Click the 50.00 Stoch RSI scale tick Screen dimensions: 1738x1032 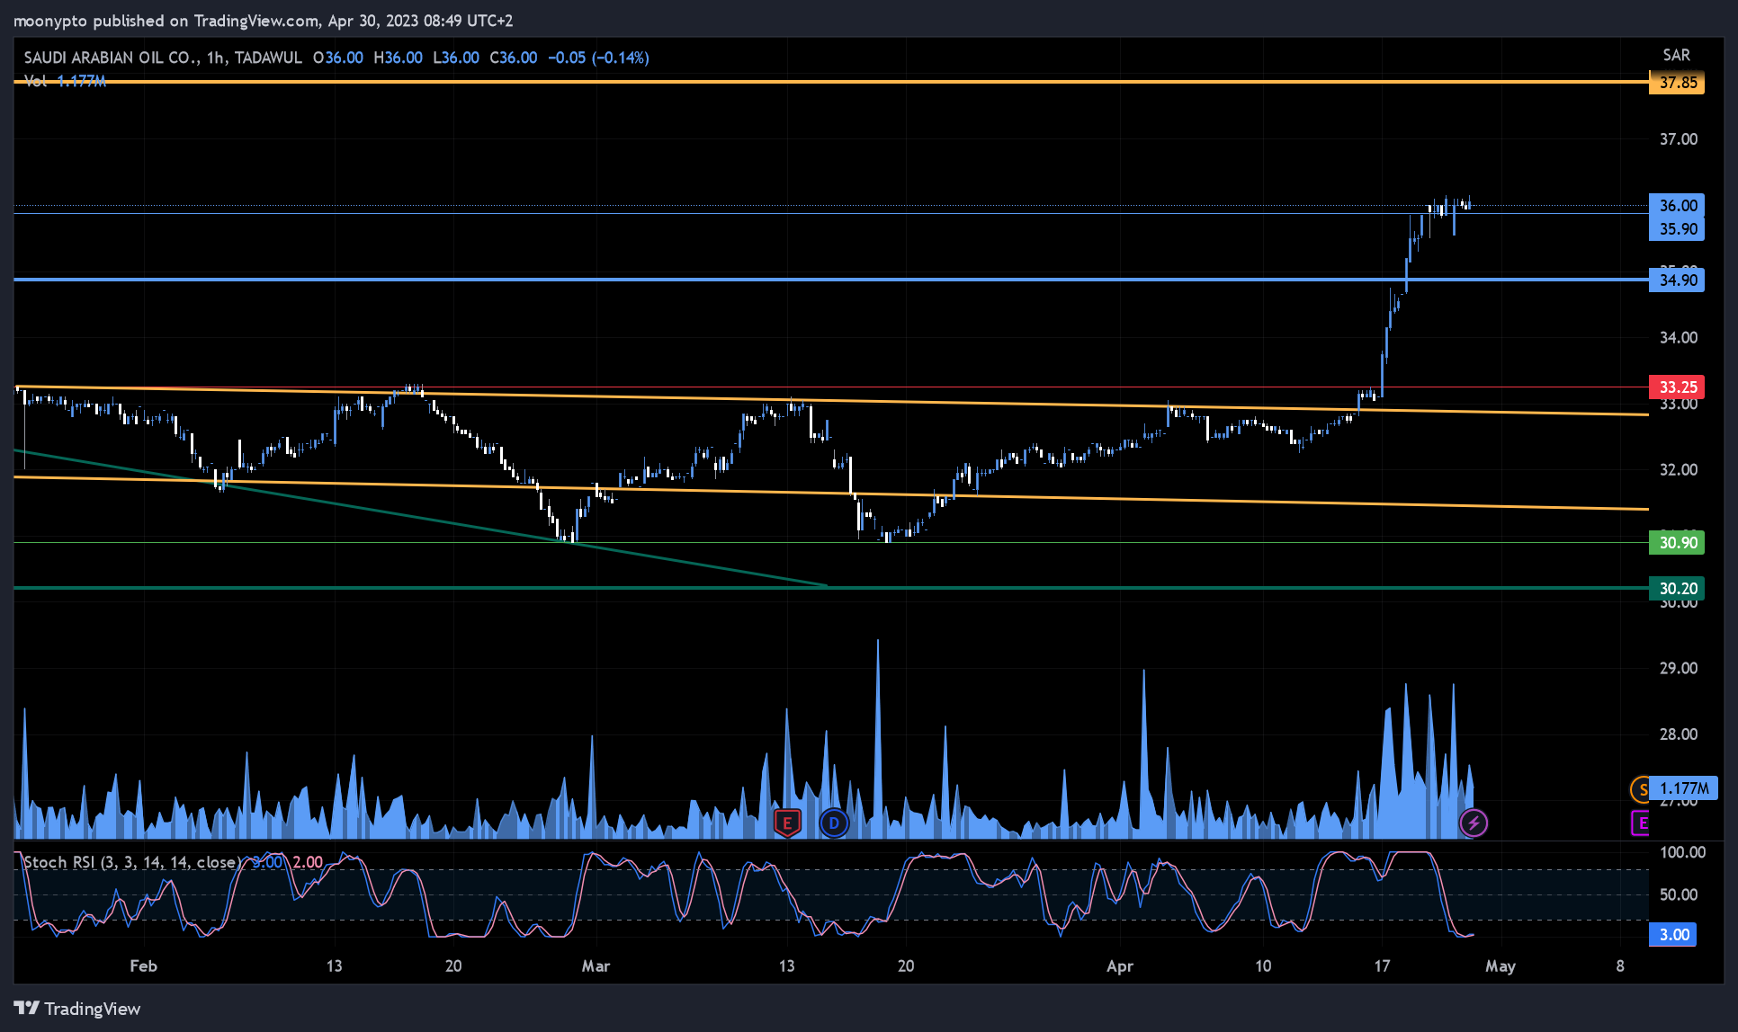coord(1679,894)
